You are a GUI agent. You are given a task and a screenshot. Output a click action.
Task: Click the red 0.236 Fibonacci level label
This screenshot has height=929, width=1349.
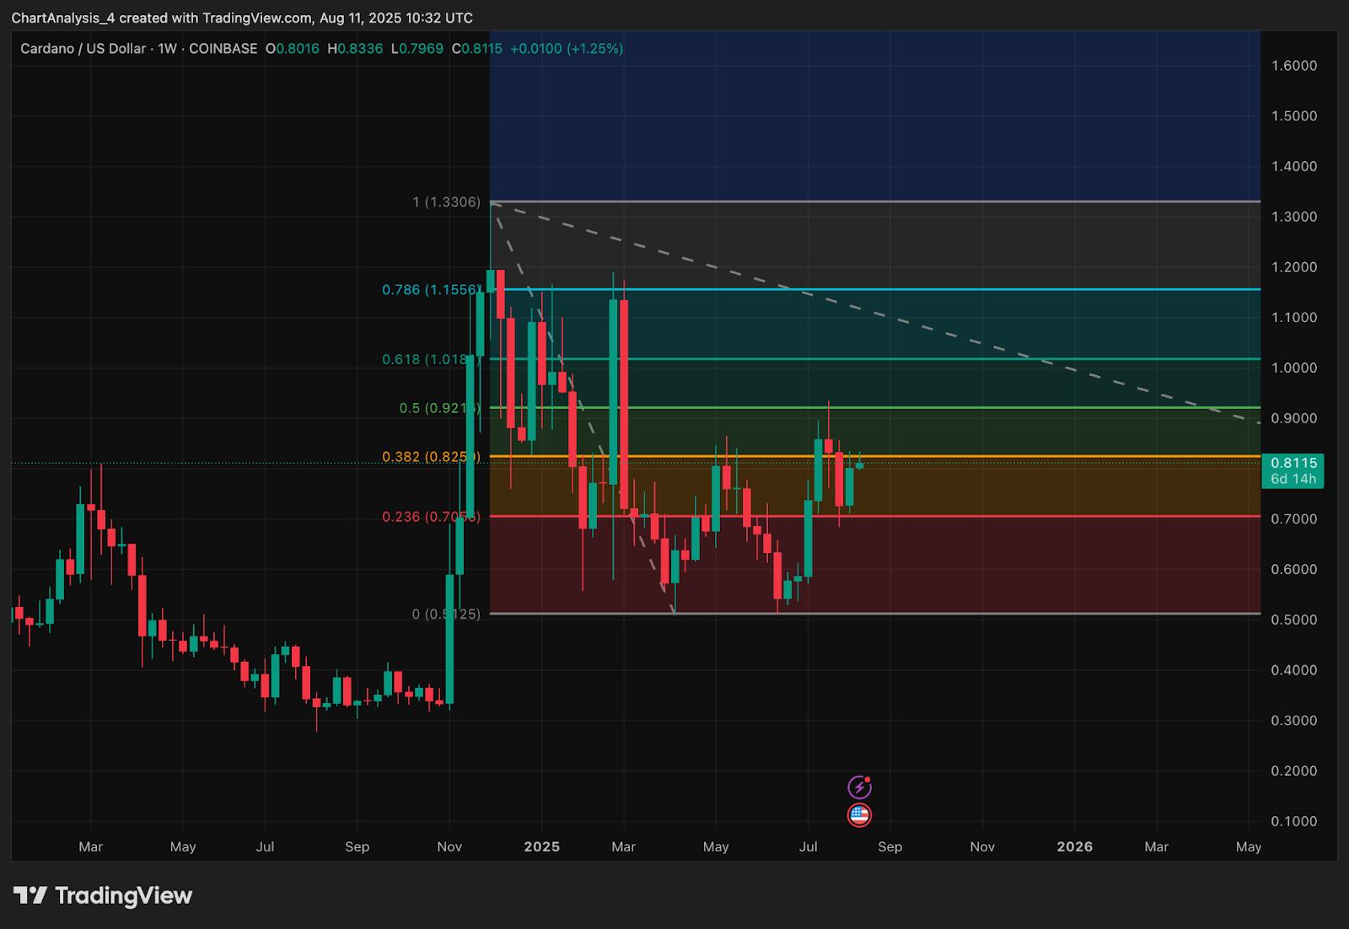431,517
